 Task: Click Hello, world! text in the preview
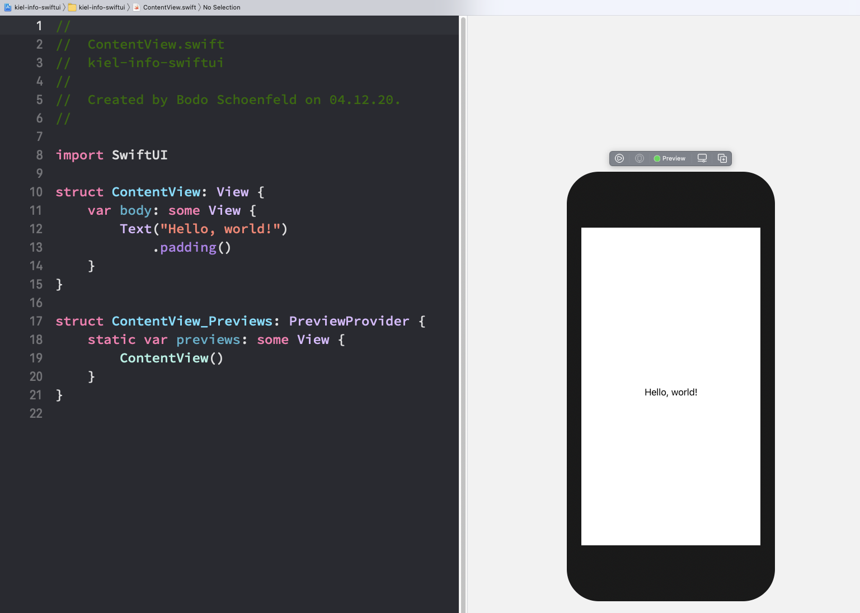point(671,392)
